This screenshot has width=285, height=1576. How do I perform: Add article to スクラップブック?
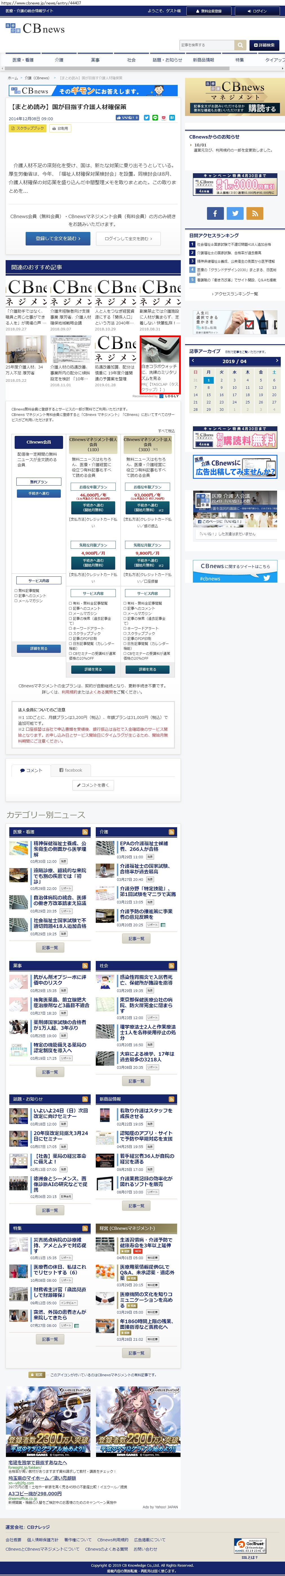point(28,128)
